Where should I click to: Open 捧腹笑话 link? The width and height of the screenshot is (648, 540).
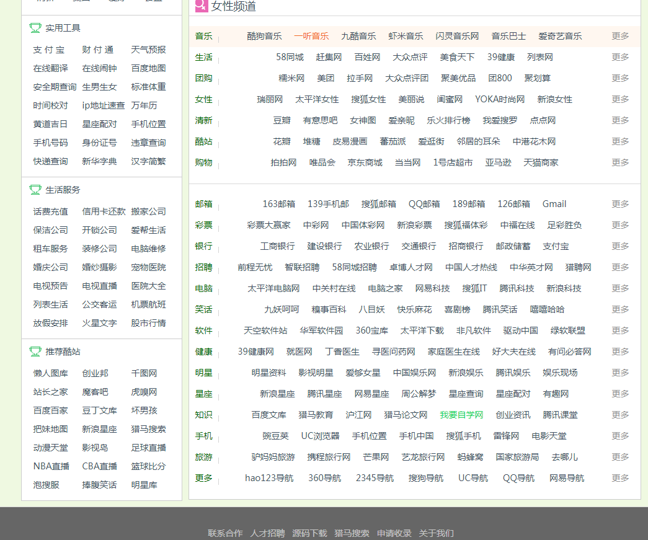99,485
